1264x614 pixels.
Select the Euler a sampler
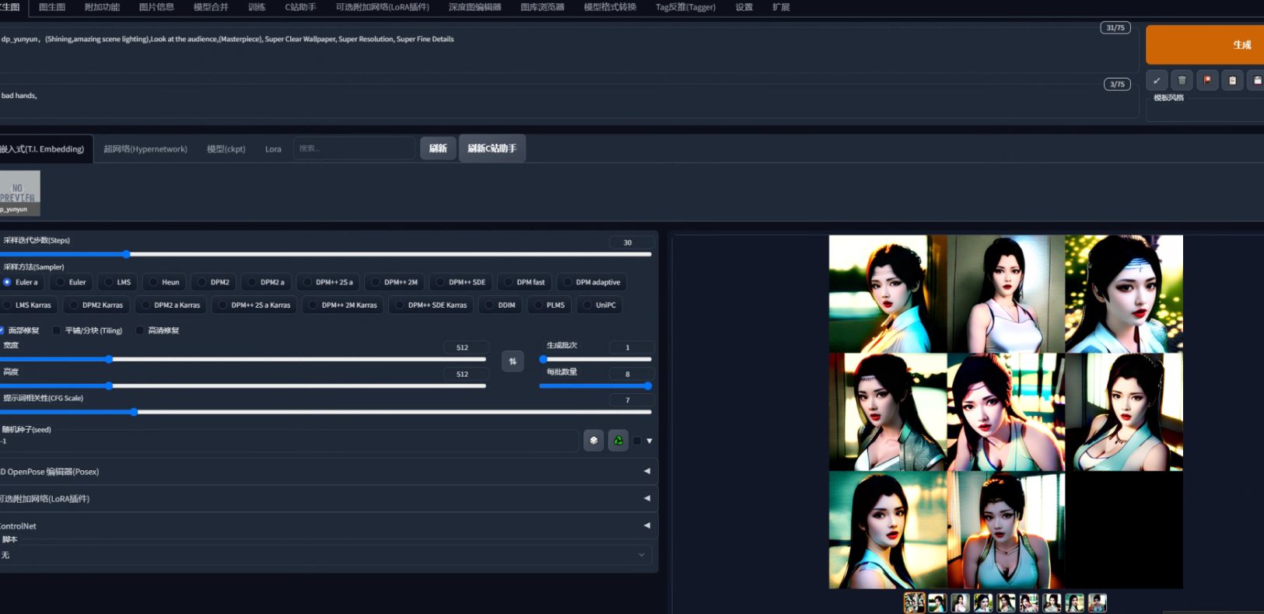[x=21, y=282]
